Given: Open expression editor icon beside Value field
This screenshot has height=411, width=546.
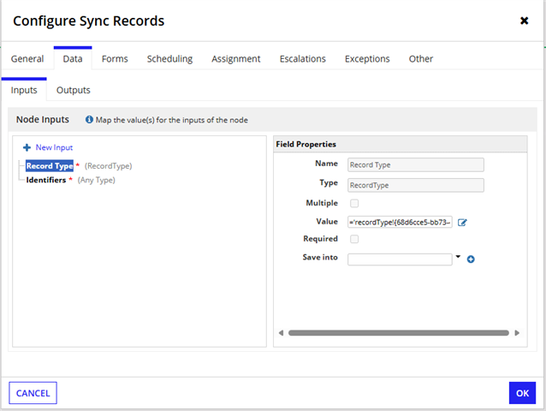Looking at the screenshot, I should (x=463, y=223).
